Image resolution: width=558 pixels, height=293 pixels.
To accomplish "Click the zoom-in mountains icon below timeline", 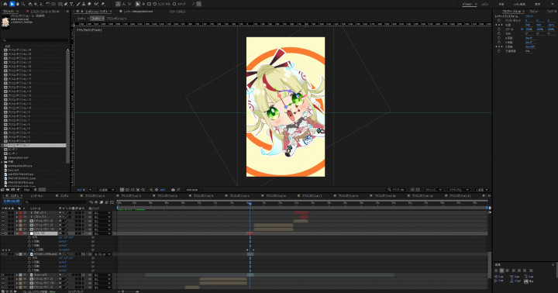I will [137, 291].
